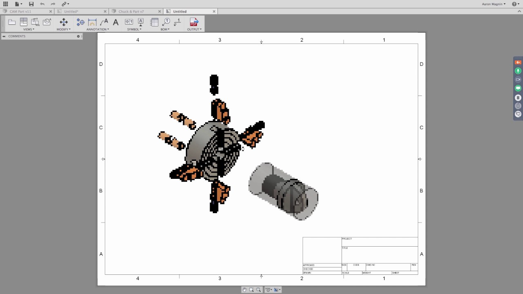This screenshot has height=294, width=523.
Task: Expand the OUTPUT dropdown menu
Action: [194, 29]
